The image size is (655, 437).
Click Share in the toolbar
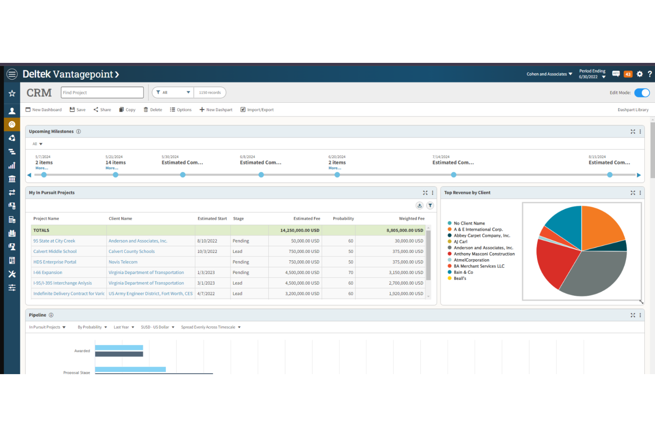pyautogui.click(x=102, y=110)
